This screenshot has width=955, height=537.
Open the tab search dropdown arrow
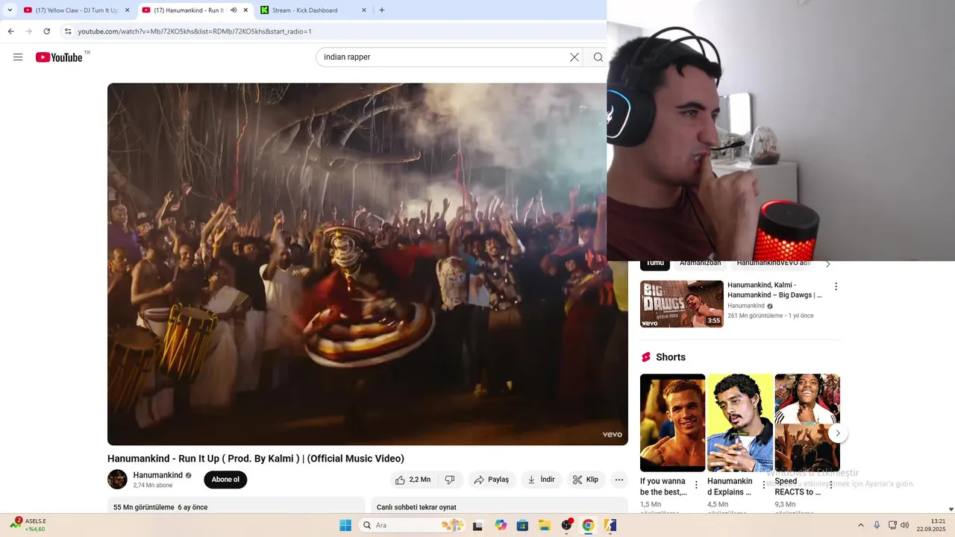[10, 10]
